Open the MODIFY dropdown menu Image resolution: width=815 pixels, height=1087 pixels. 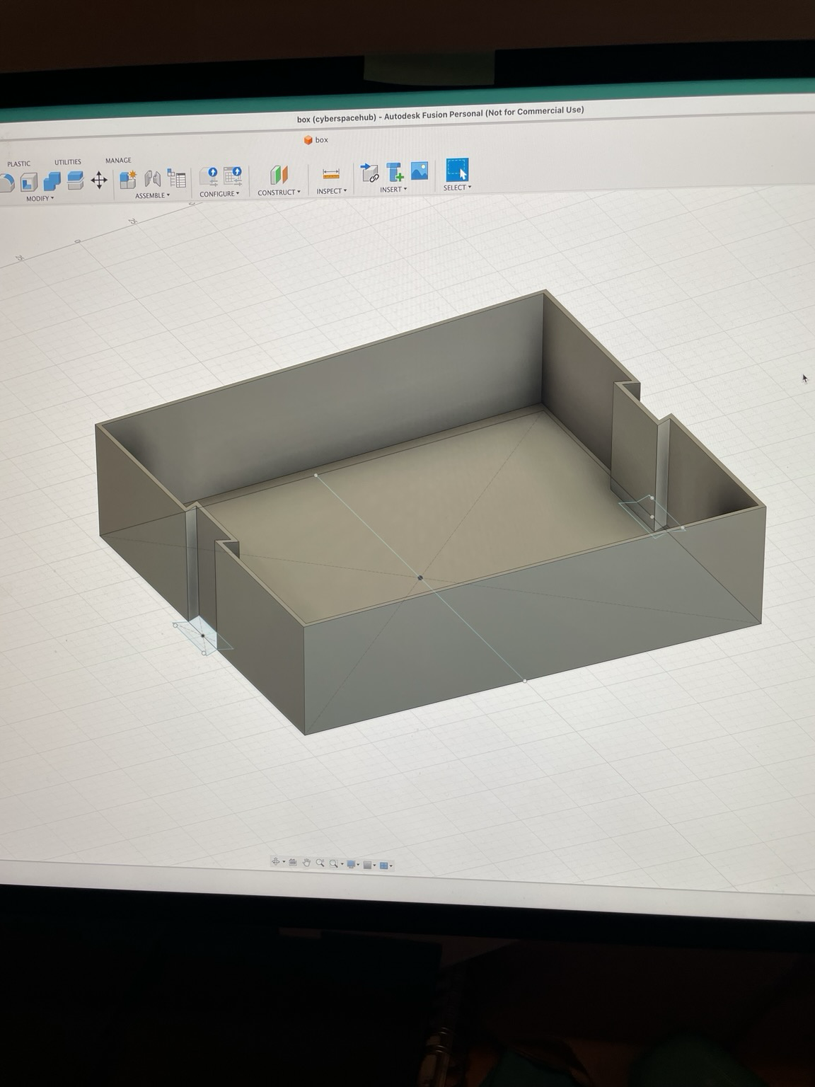tap(40, 199)
